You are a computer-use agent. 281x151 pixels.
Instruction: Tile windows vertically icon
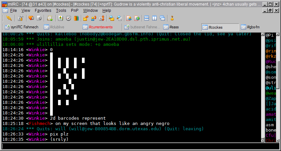click(155, 18)
